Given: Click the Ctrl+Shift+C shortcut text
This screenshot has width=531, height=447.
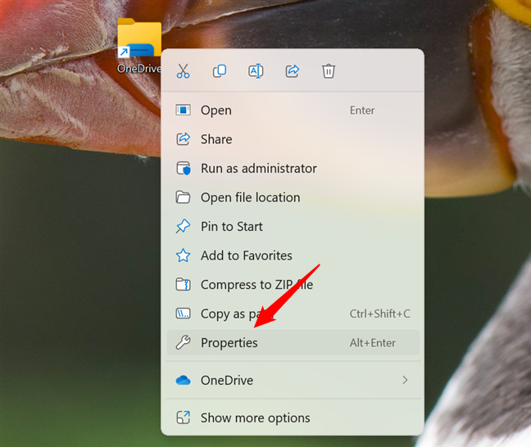Looking at the screenshot, I should 379,314.
